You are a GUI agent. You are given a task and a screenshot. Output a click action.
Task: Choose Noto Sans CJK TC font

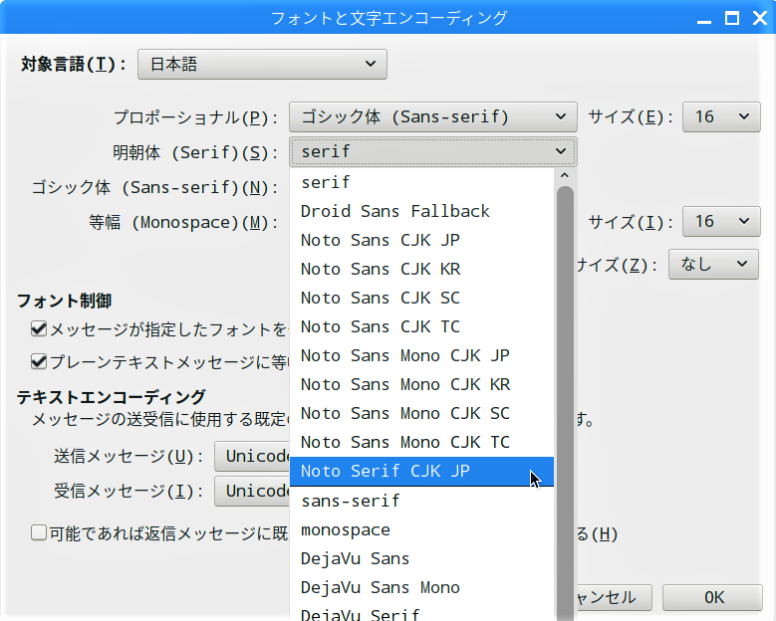pyautogui.click(x=421, y=326)
